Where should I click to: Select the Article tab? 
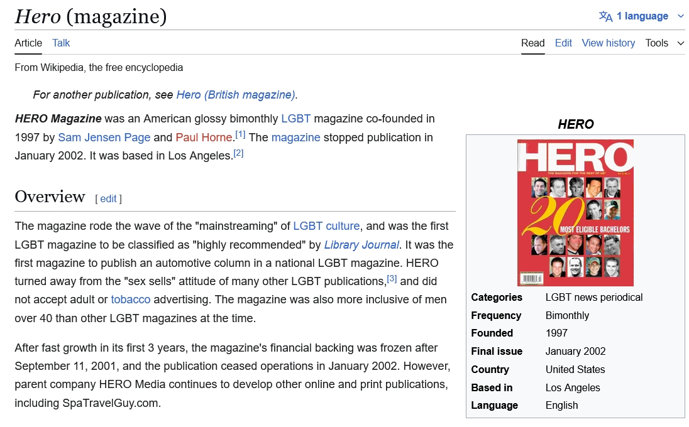point(28,43)
